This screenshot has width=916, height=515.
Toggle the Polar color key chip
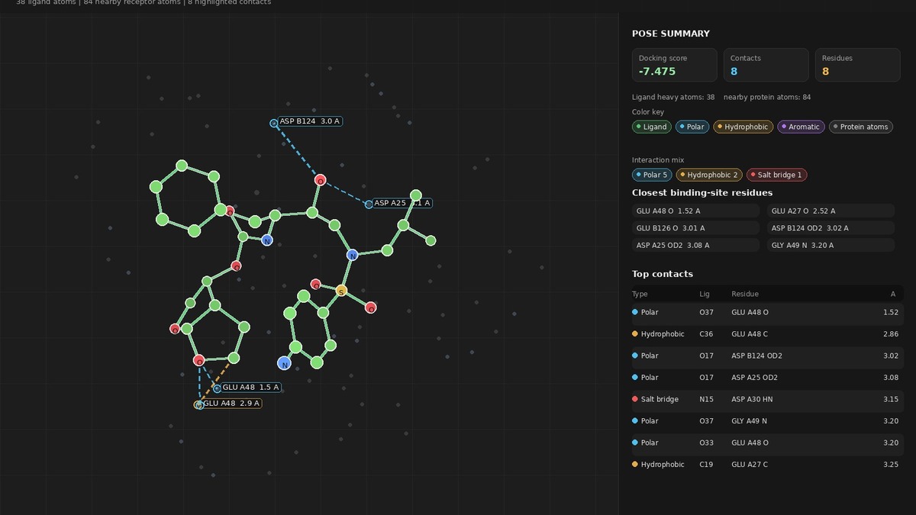(692, 127)
